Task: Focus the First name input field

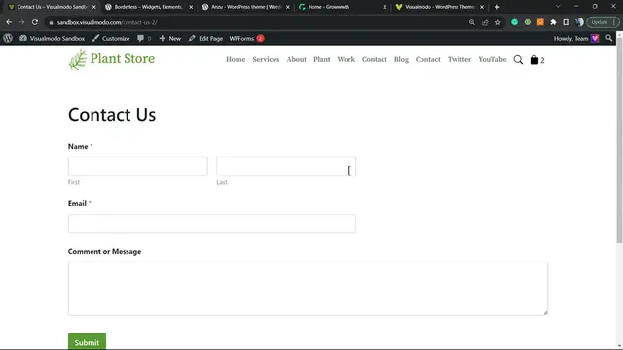Action: [x=138, y=166]
